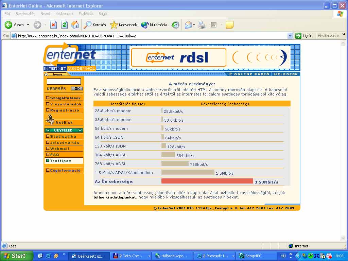The height and width of the screenshot is (261, 348).
Task: Click the NetElek mascot icon
Action: point(50,119)
